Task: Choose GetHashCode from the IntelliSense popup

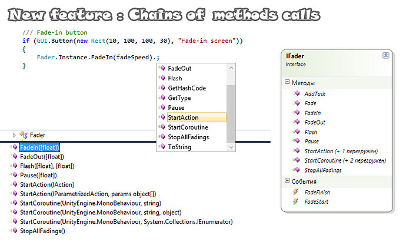Action: [187, 88]
